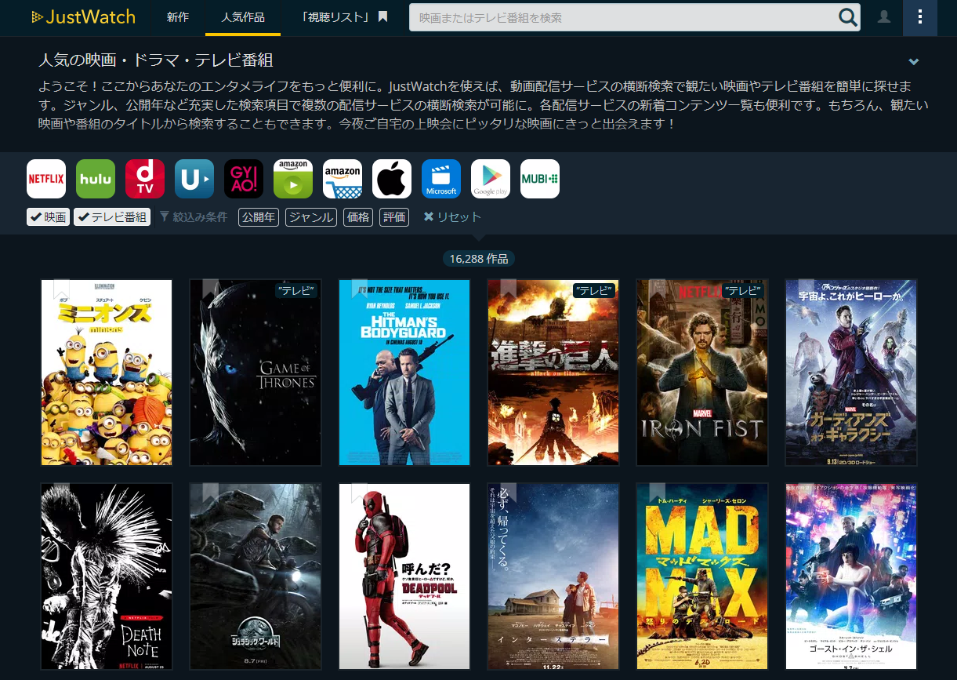Open the Death Note poster thumbnail

click(x=107, y=576)
